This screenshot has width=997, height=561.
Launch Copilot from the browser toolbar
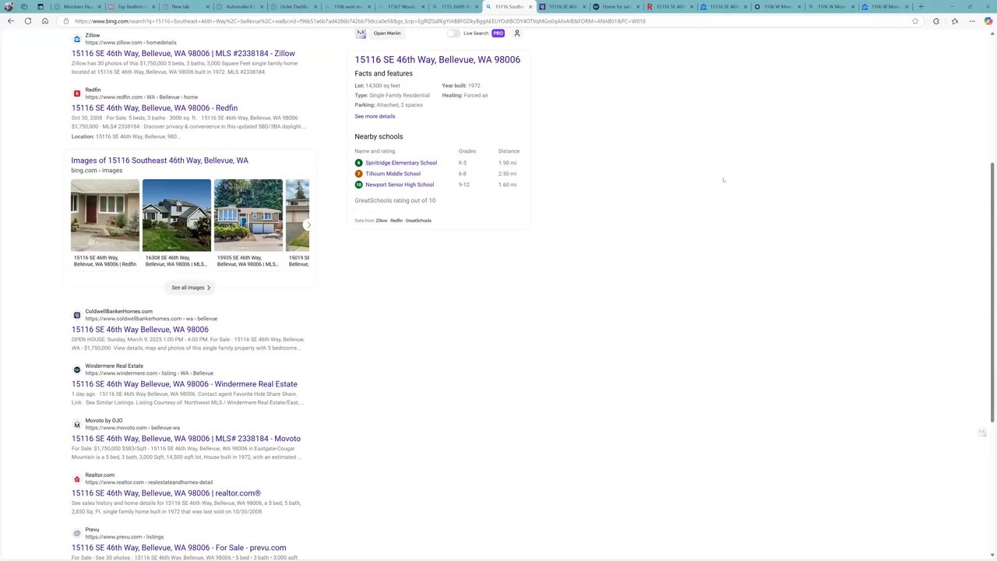coord(988,21)
